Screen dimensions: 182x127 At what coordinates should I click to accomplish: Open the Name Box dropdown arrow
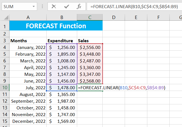pyautogui.click(x=34, y=6)
